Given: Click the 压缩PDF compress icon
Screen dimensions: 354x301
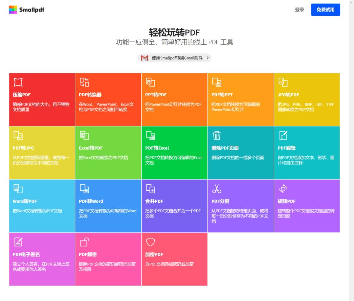Looking at the screenshot, I should coord(18,82).
